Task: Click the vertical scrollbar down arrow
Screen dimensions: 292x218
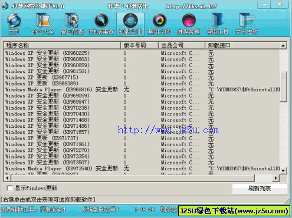Action: coord(283,170)
